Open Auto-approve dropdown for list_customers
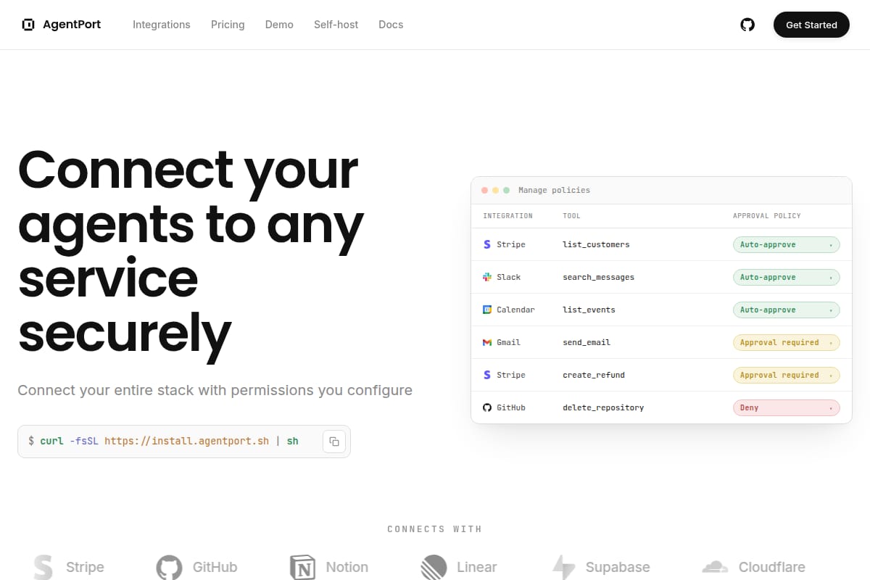Viewport: 870px width, 580px height. (x=787, y=244)
